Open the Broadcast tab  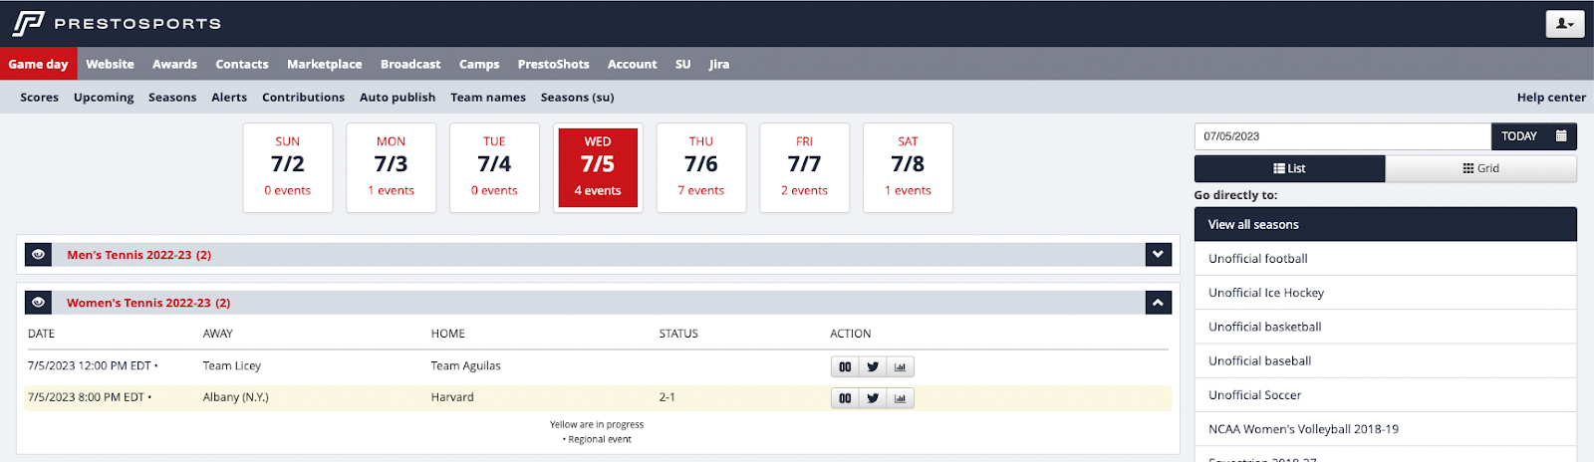click(409, 64)
